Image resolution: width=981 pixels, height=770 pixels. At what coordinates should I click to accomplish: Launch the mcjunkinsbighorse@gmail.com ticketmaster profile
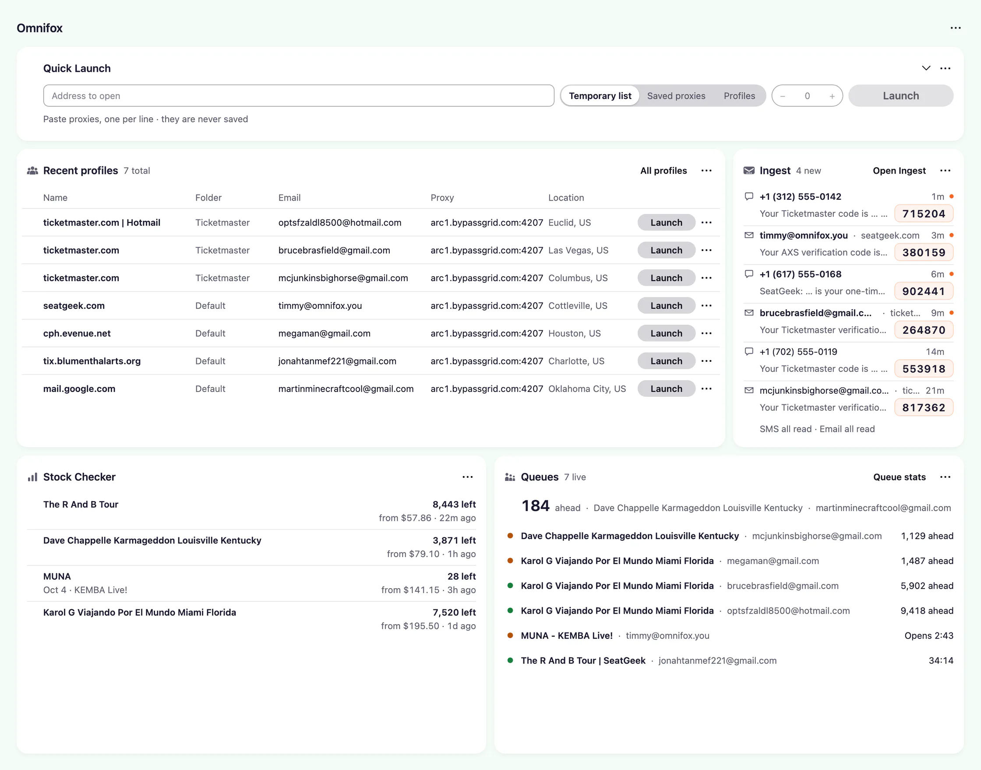coord(666,278)
